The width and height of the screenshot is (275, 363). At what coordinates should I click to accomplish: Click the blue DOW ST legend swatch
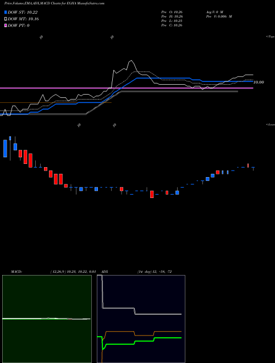(x=6, y=12)
